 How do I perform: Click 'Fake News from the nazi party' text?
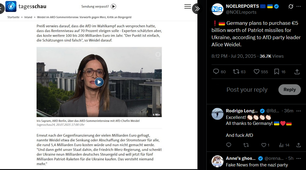click(x=257, y=165)
